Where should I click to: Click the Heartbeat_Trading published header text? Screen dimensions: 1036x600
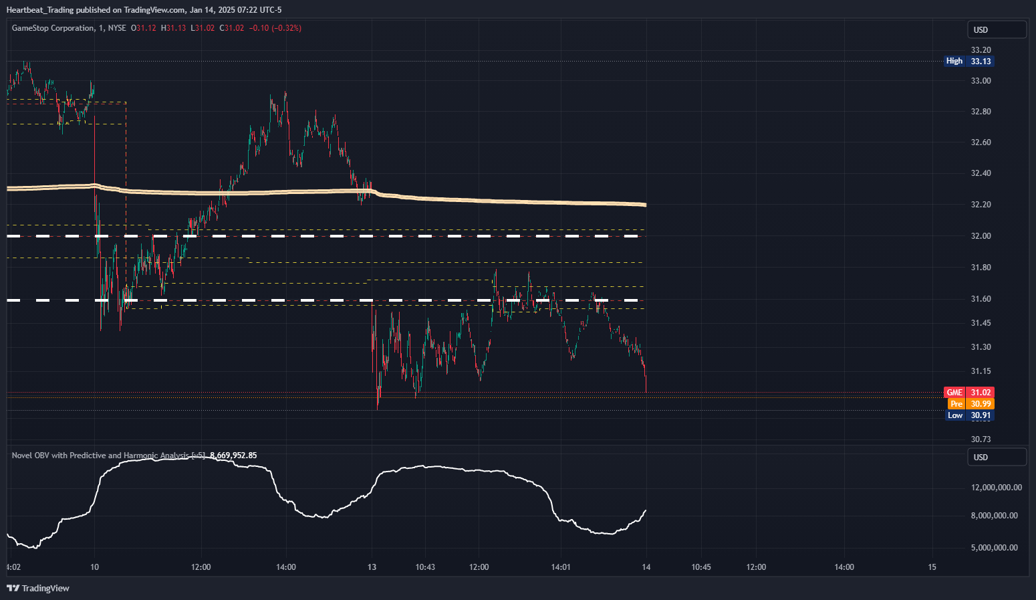pyautogui.click(x=144, y=10)
